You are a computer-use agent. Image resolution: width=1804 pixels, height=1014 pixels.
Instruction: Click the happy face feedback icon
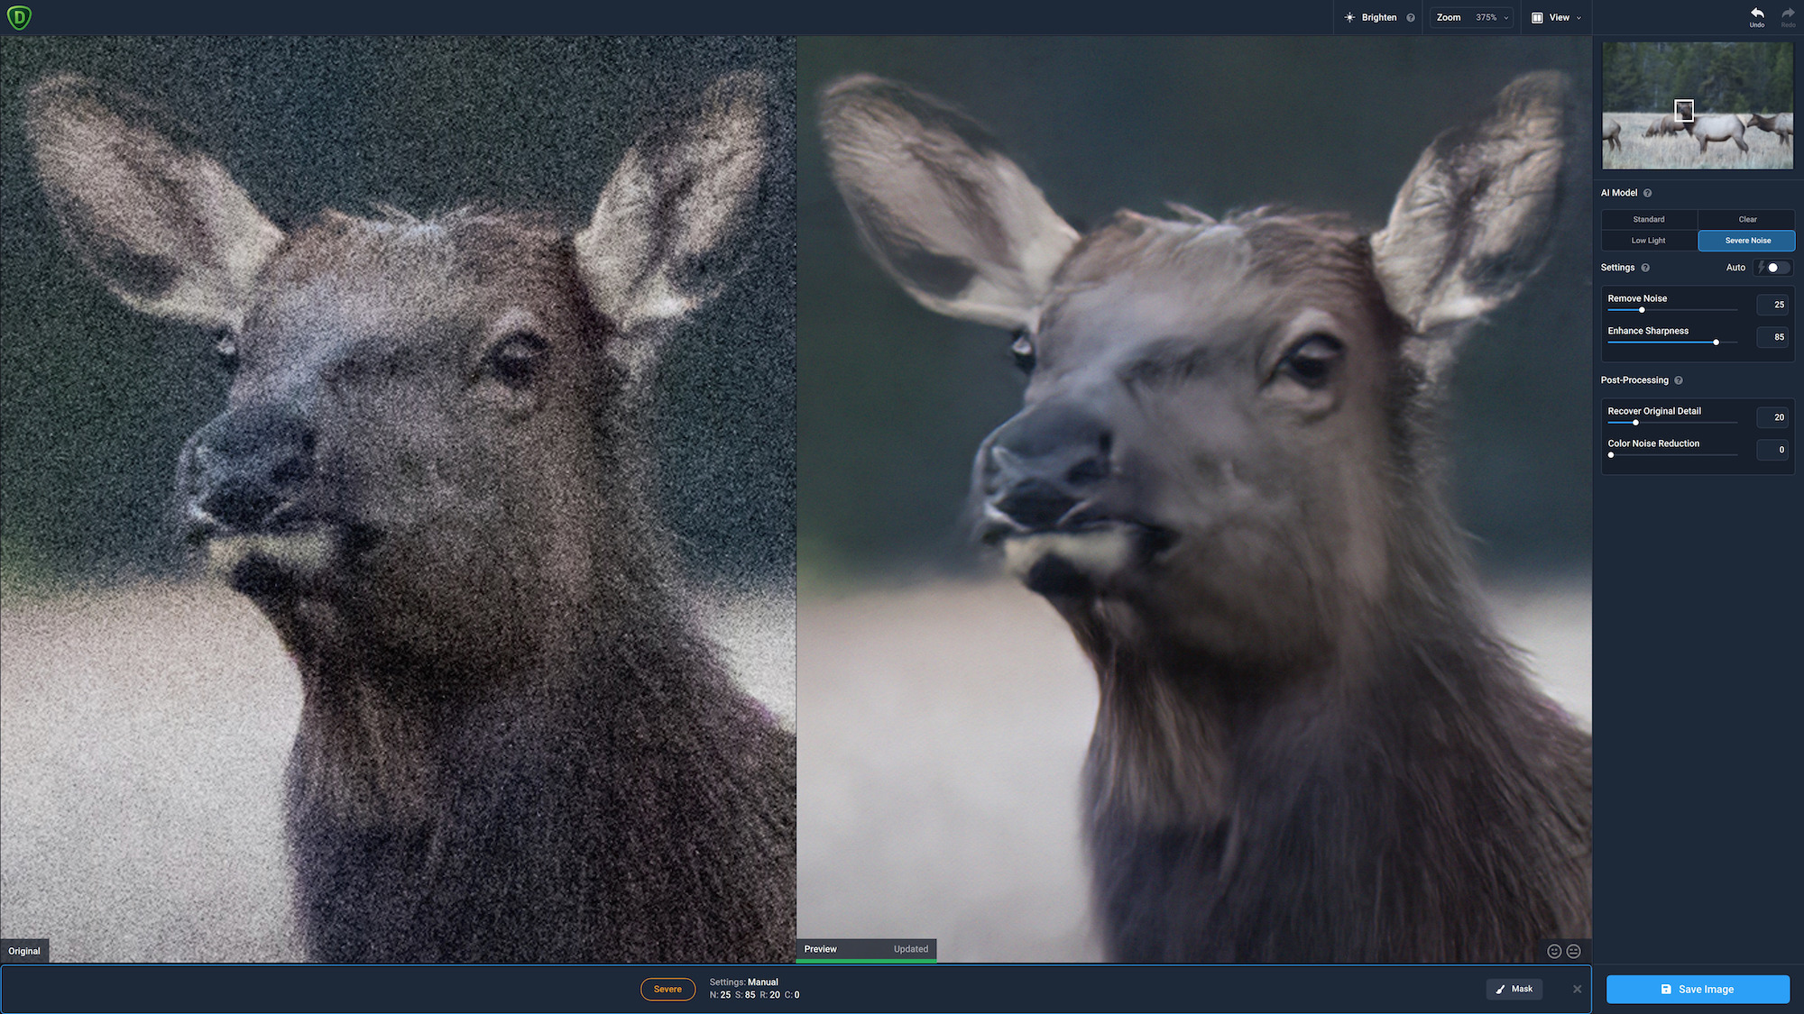pos(1554,951)
